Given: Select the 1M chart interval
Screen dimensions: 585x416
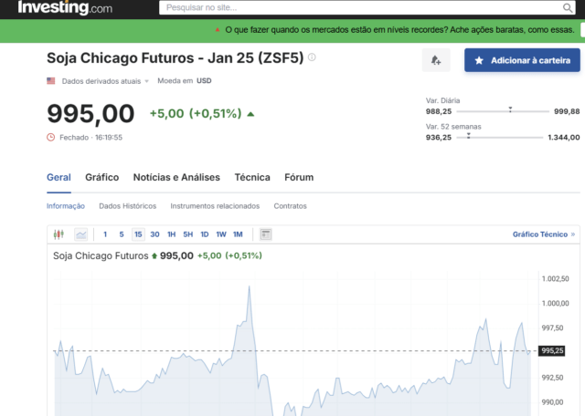Looking at the screenshot, I should coord(238,234).
